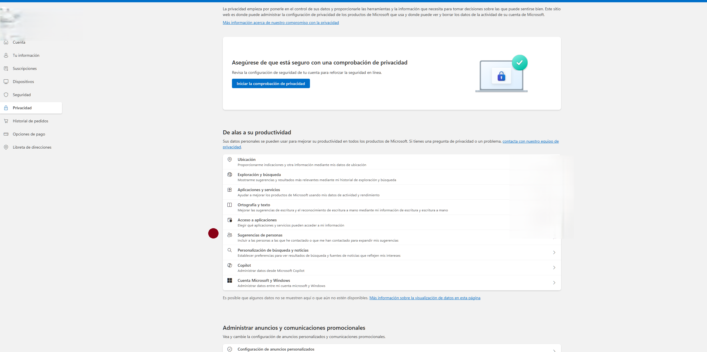The height and width of the screenshot is (352, 707).
Task: Click the search magnifier icon for Personalización
Action: [230, 250]
